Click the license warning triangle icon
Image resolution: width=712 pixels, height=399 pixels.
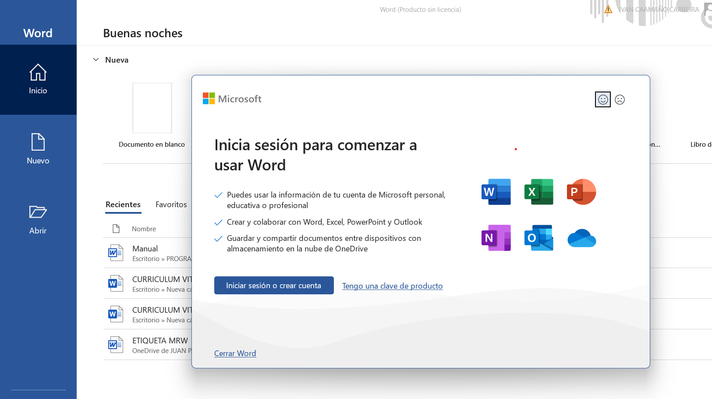pyautogui.click(x=608, y=9)
